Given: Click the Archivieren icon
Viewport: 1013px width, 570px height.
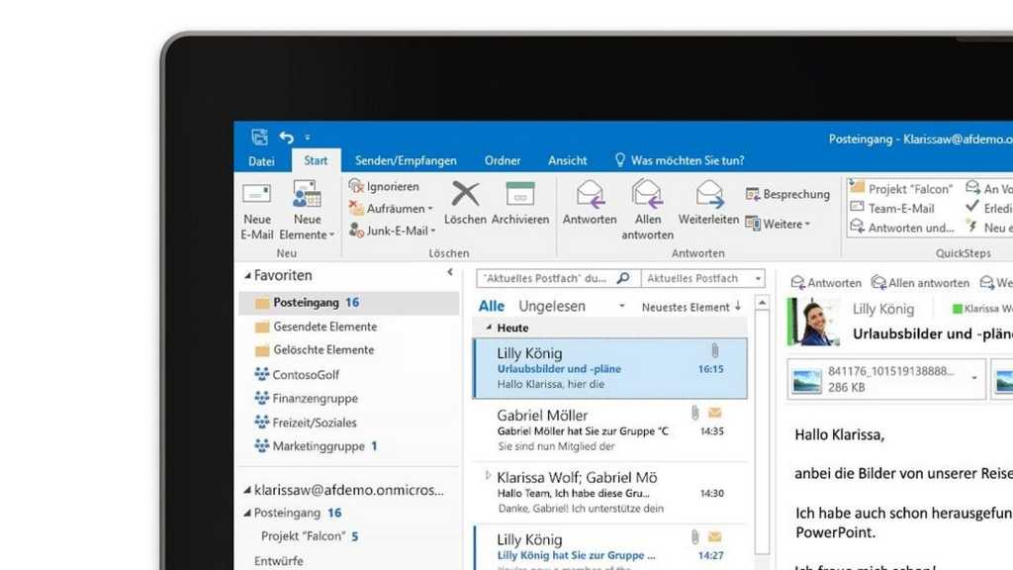Looking at the screenshot, I should point(520,194).
